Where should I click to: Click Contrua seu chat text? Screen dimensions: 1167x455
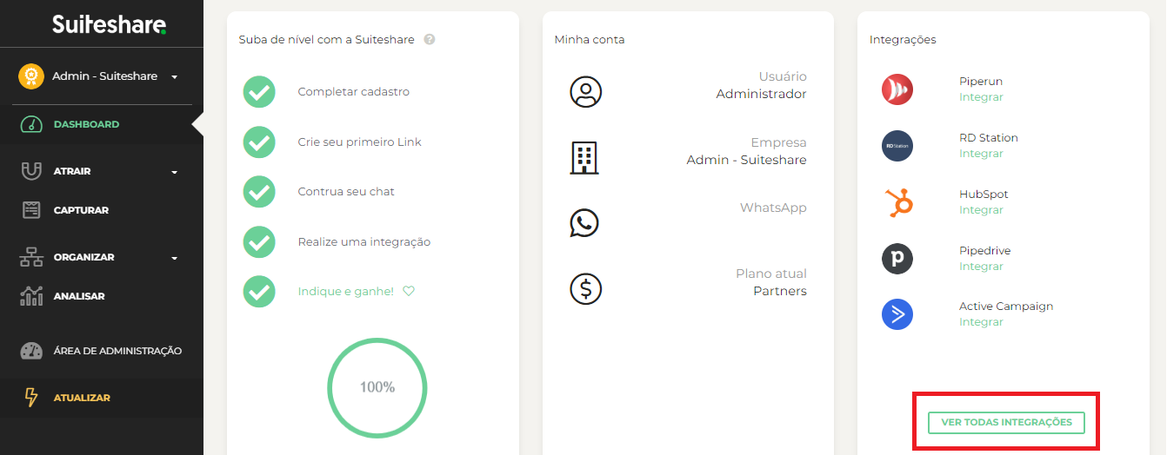coord(346,192)
